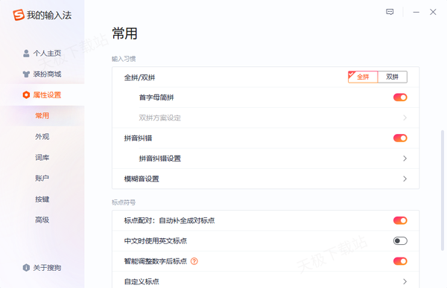Select 全拼 input mode

363,77
